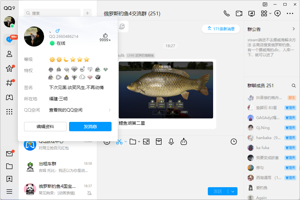This screenshot has width=300, height=200.
Task: Click the 发消息 button
Action: [x=90, y=127]
